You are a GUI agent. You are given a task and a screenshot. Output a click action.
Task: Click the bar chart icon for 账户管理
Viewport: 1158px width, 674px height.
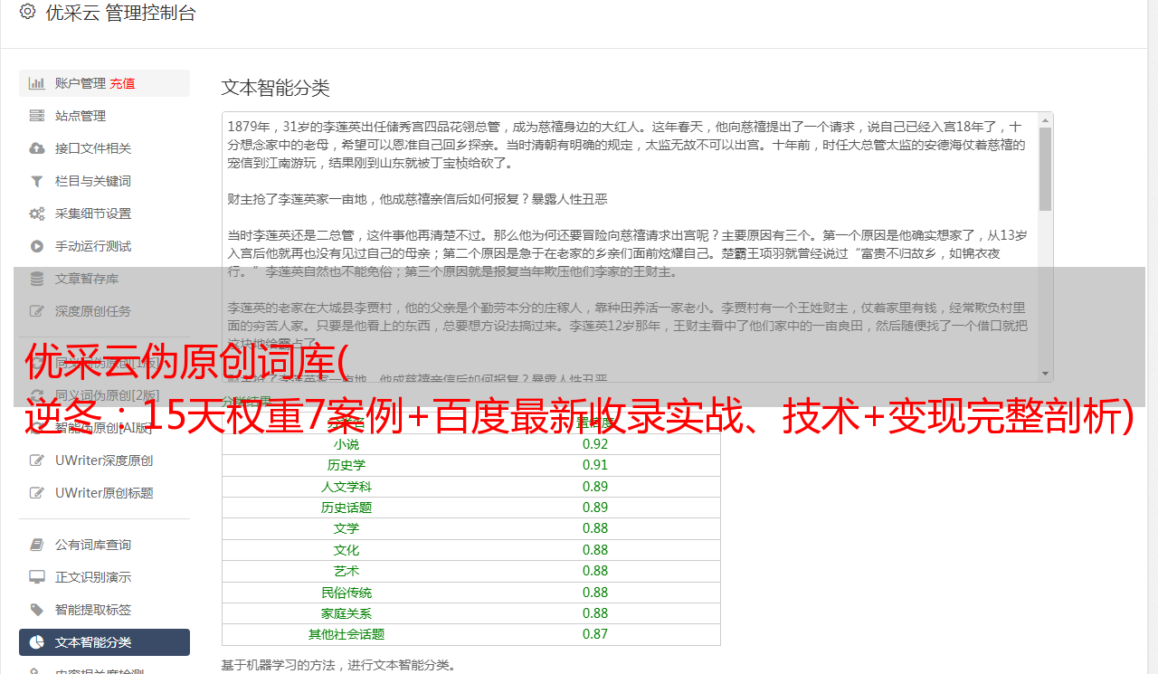[37, 83]
